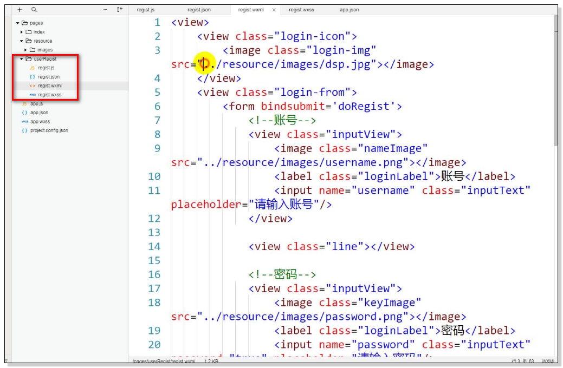Click line number 6 in gutter

click(x=157, y=107)
